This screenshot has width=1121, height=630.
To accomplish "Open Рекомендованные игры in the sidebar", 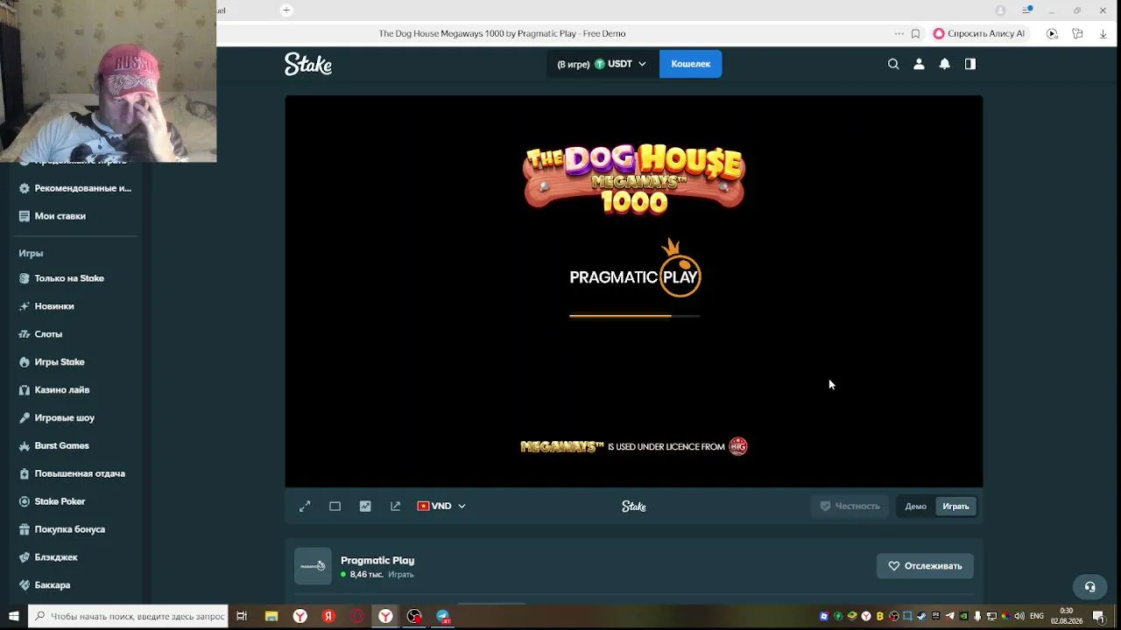I will click(x=75, y=188).
